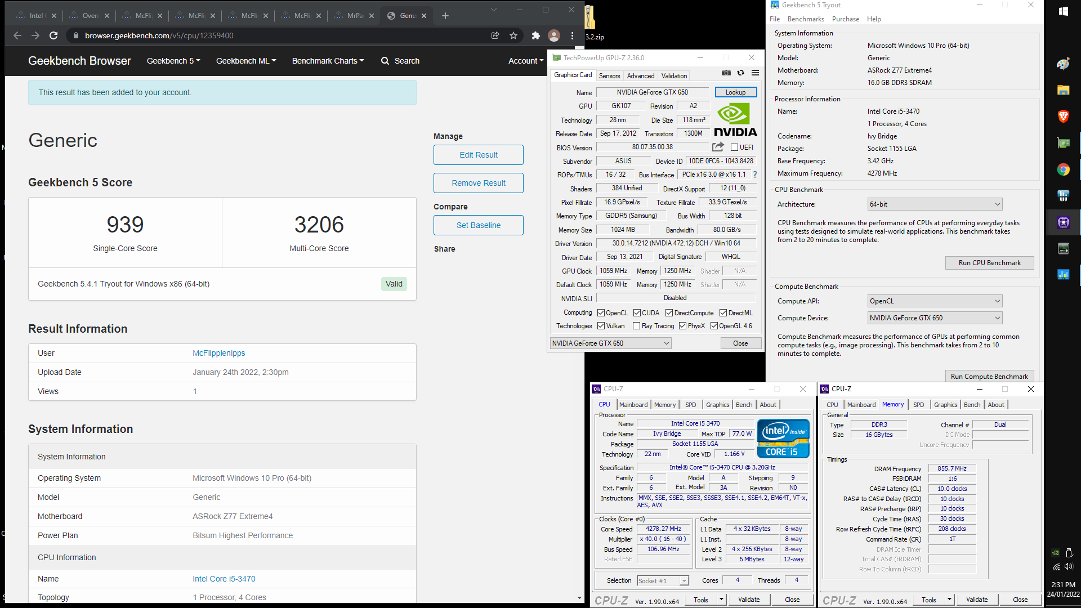Click Windows Start icon
This screenshot has height=608, width=1081.
[x=1064, y=11]
